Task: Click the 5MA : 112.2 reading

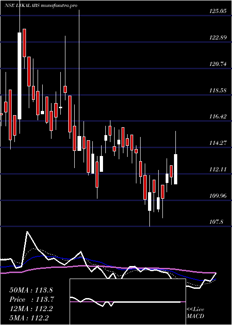Action: point(29,318)
